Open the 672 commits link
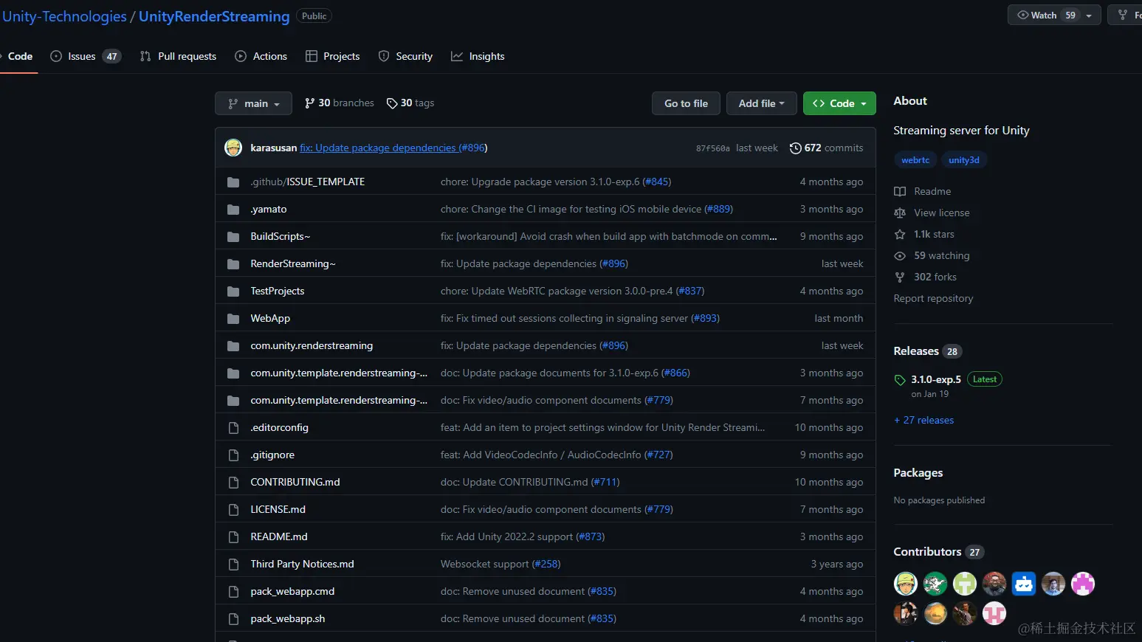Viewport: 1142px width, 642px height. (826, 148)
